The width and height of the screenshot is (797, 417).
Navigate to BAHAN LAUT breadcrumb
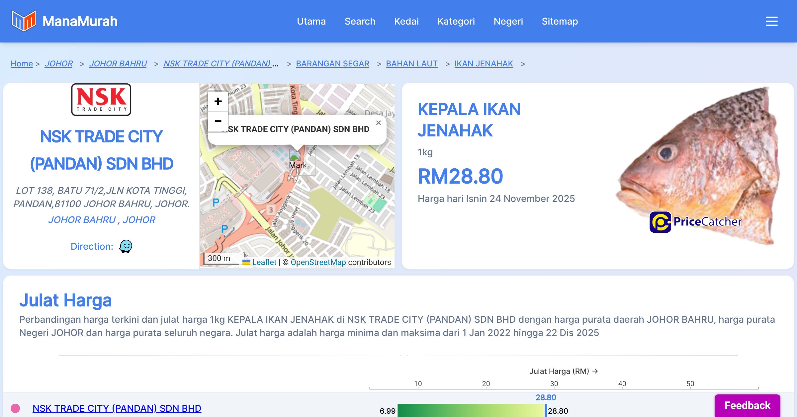point(411,63)
